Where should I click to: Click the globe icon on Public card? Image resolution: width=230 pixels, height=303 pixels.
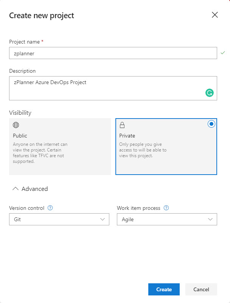point(16,125)
